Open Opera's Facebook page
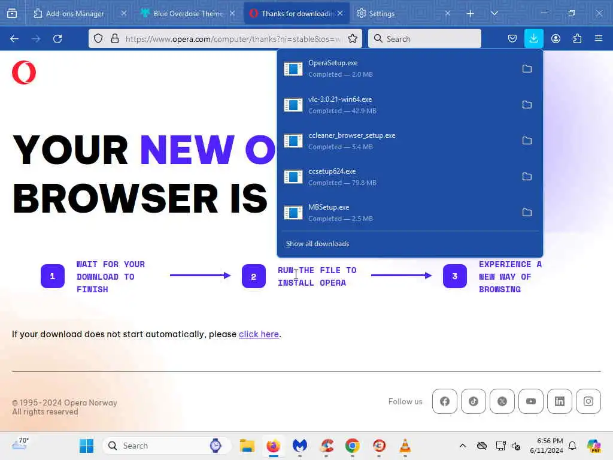Image resolution: width=613 pixels, height=460 pixels. tap(445, 401)
